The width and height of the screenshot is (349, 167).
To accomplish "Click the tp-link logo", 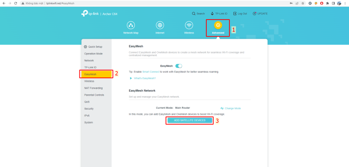I will pos(90,13).
